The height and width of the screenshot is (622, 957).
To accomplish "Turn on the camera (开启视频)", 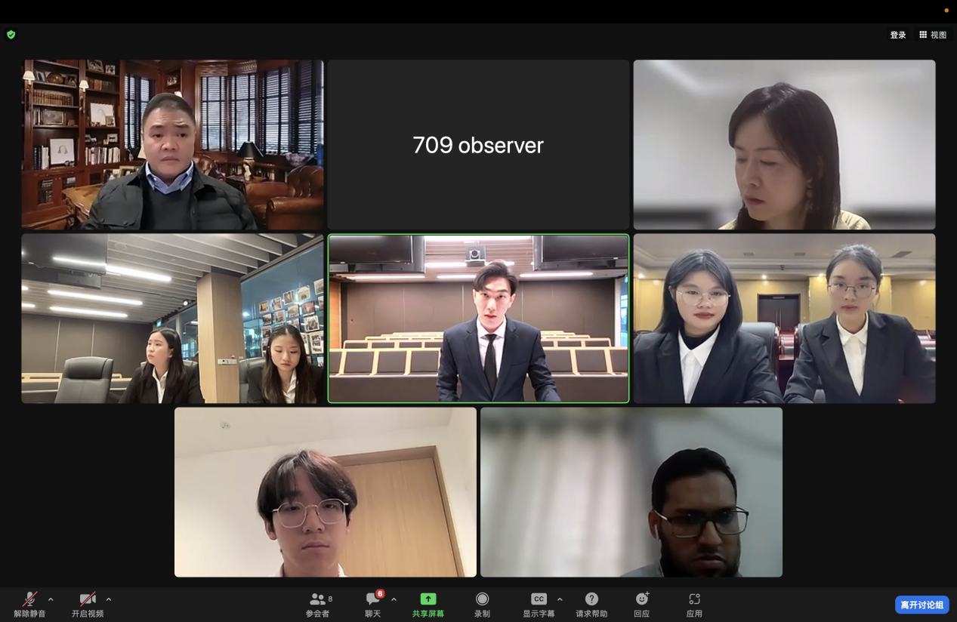I will click(x=88, y=599).
